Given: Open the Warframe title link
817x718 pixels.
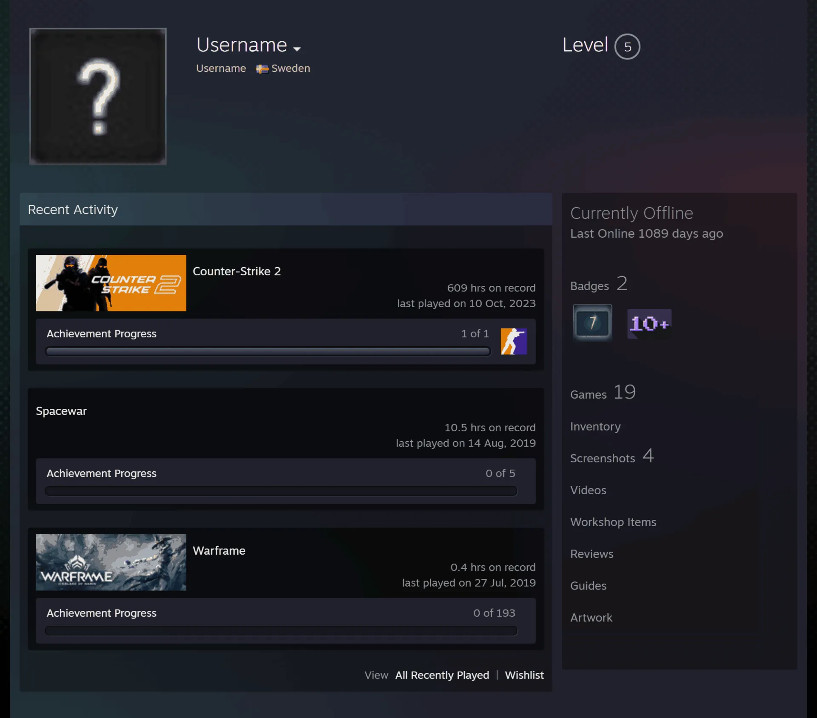Looking at the screenshot, I should click(x=219, y=550).
